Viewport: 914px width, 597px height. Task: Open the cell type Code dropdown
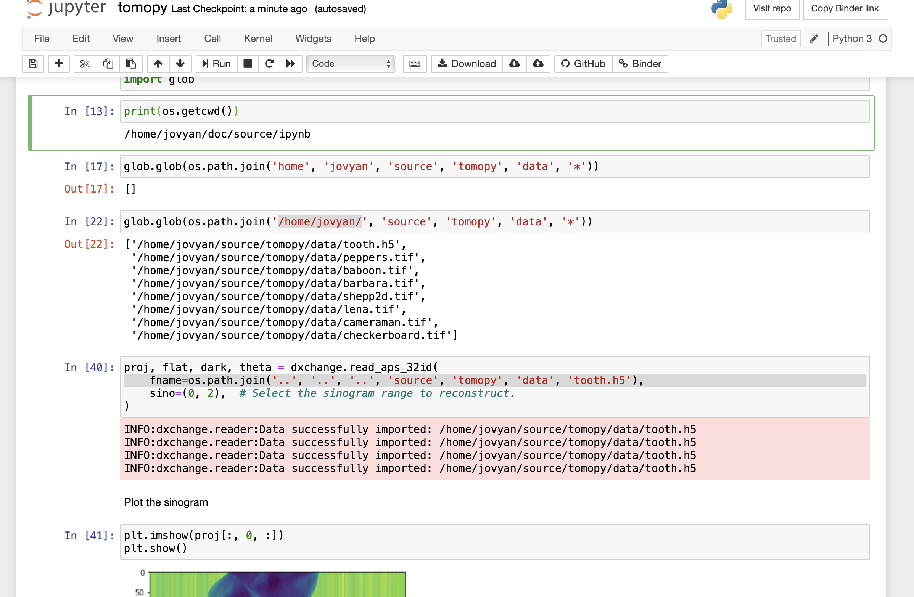click(351, 64)
